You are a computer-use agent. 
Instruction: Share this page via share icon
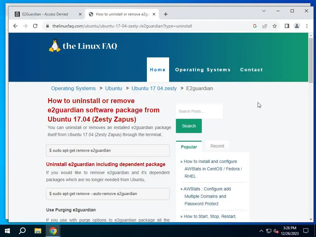click(x=264, y=26)
